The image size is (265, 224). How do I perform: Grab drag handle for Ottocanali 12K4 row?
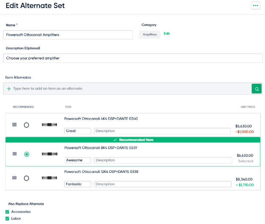[14, 178]
